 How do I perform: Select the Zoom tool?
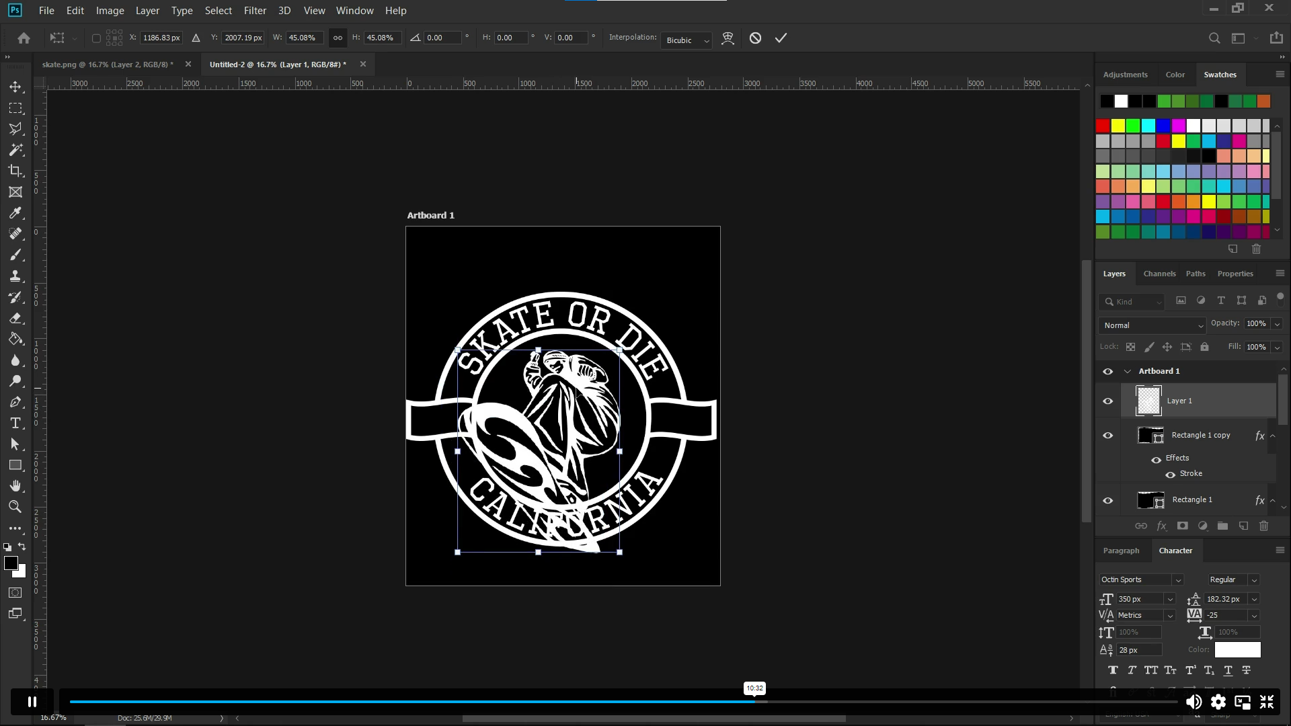[x=15, y=506]
